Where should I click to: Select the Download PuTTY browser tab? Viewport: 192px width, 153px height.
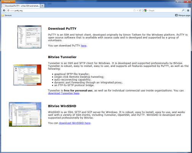[21, 6]
